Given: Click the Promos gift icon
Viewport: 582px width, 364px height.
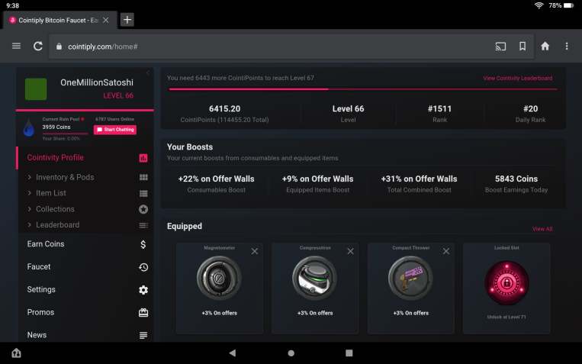Looking at the screenshot, I should pyautogui.click(x=143, y=313).
